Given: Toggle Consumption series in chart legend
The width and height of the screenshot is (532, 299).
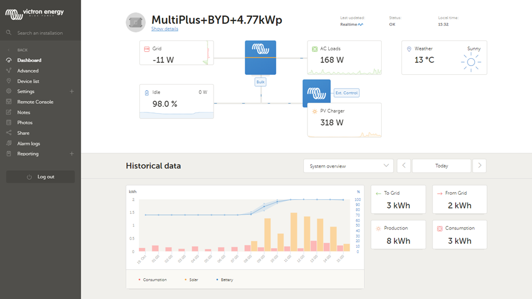Looking at the screenshot, I should click(155, 280).
